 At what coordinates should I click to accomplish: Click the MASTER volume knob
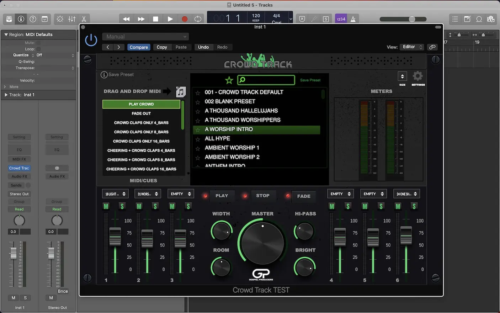pos(262,243)
